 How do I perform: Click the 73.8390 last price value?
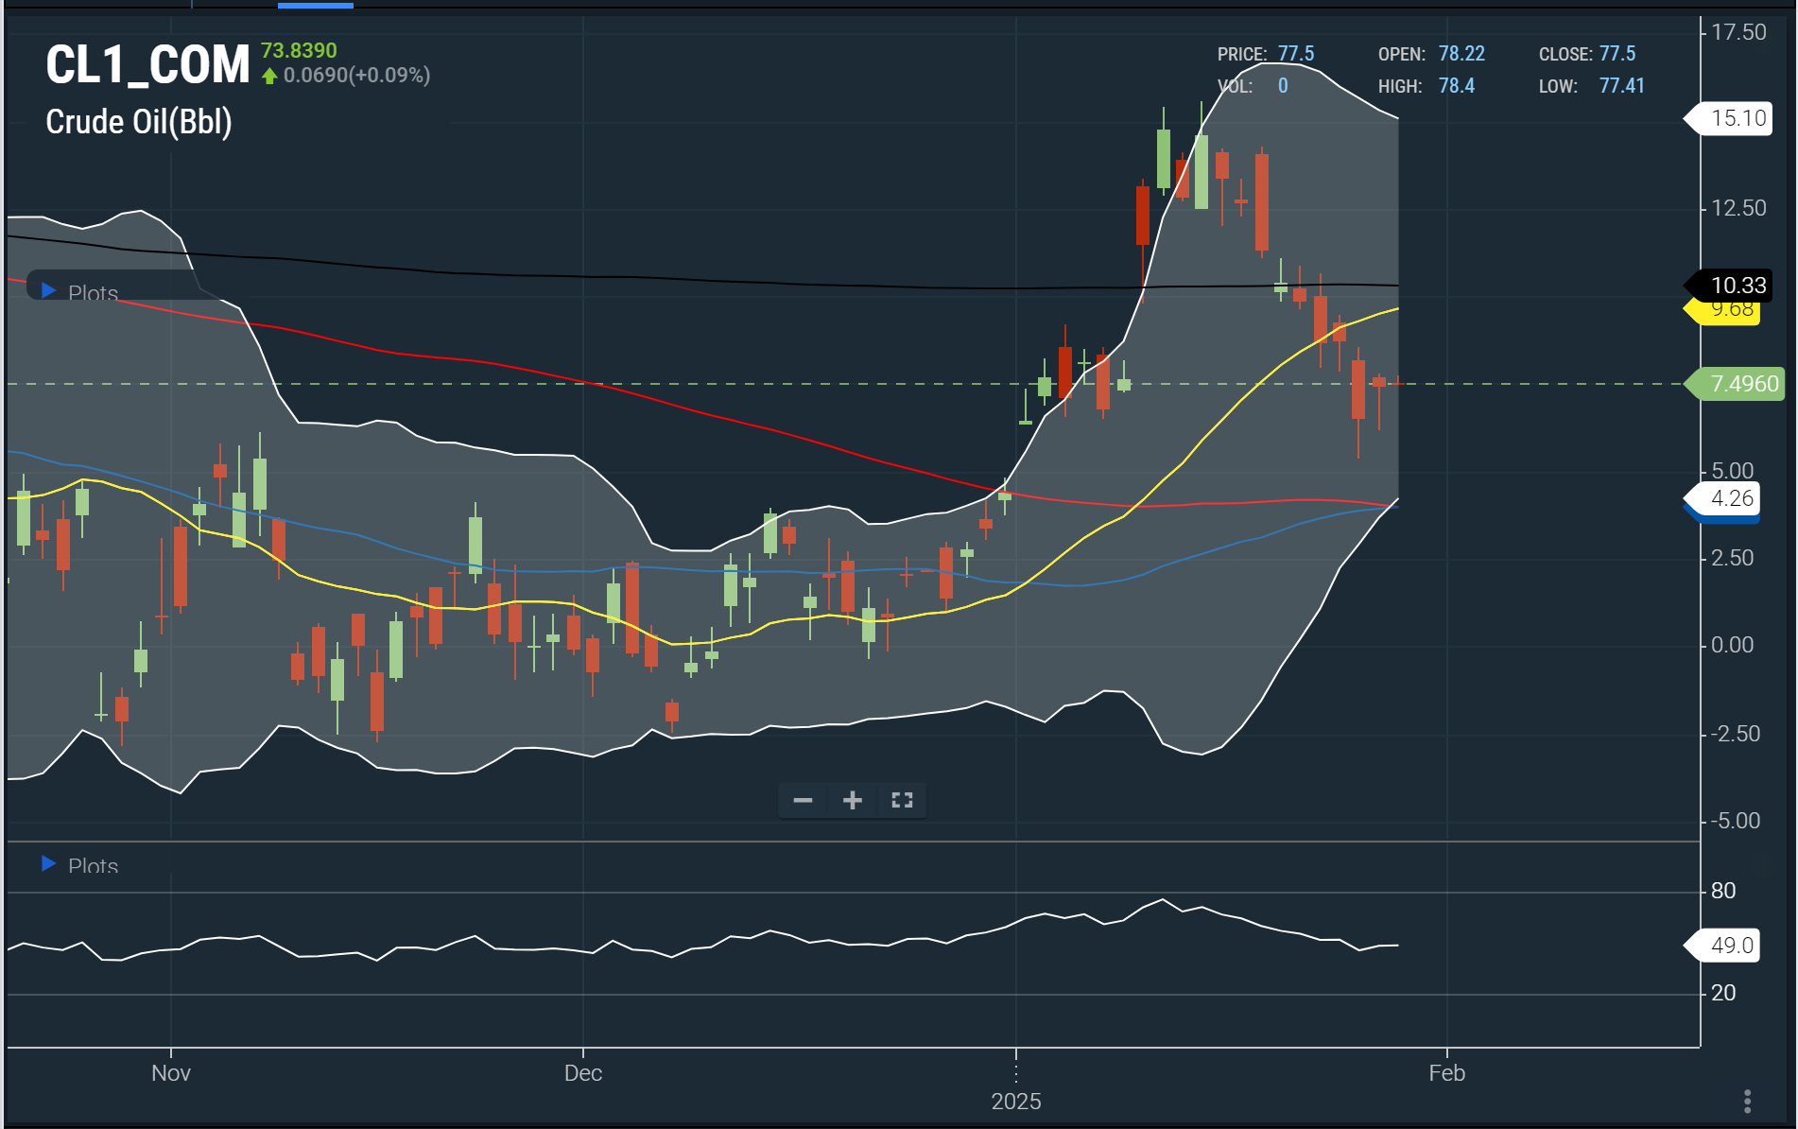(x=299, y=50)
